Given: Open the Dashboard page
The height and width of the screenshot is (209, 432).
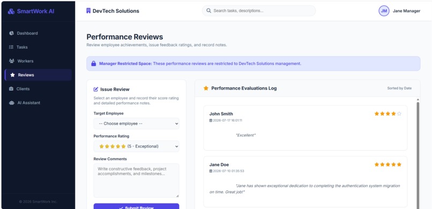Looking at the screenshot, I should pos(38,33).
